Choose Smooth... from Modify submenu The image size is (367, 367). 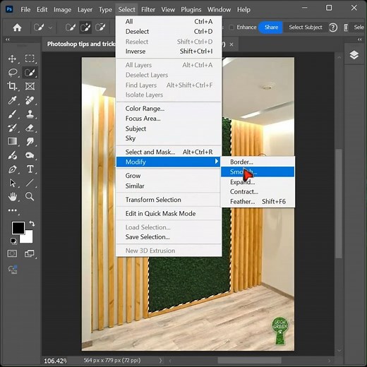pos(258,172)
